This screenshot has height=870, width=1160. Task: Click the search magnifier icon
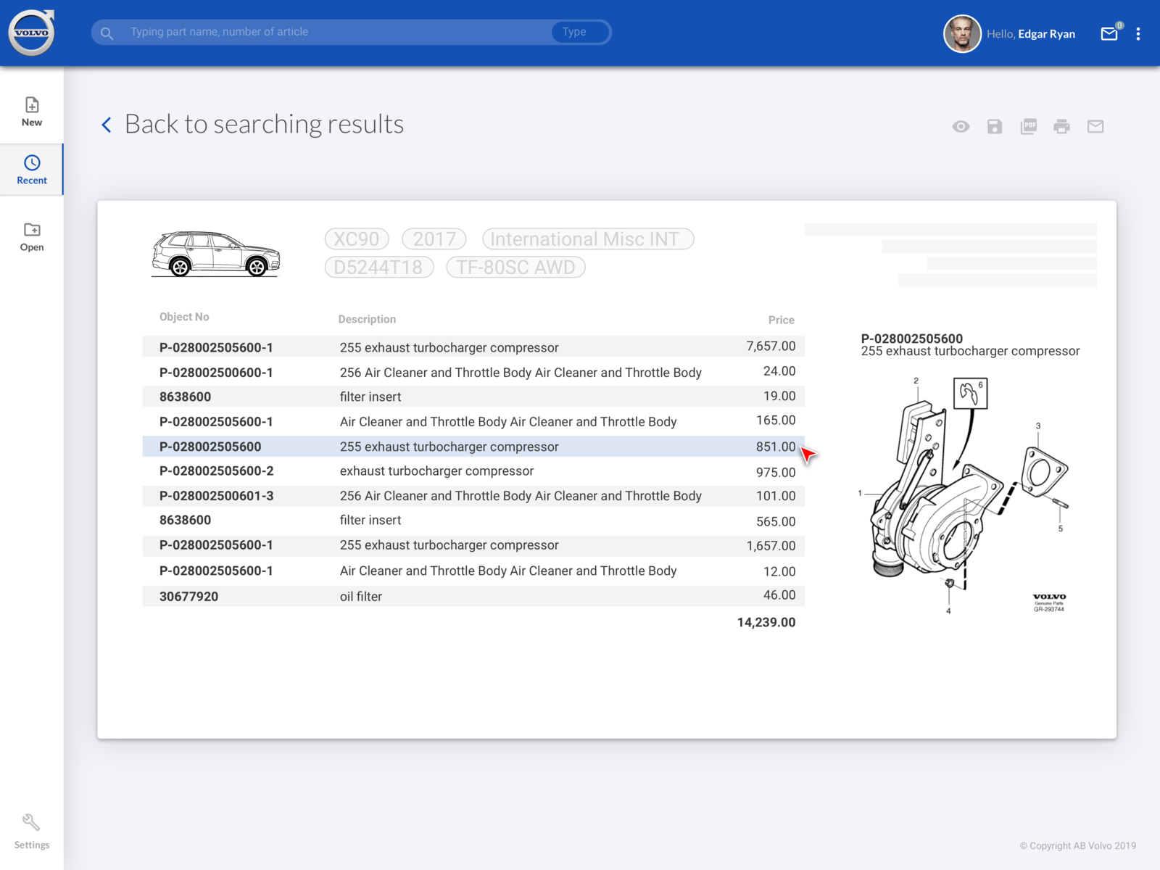click(107, 33)
